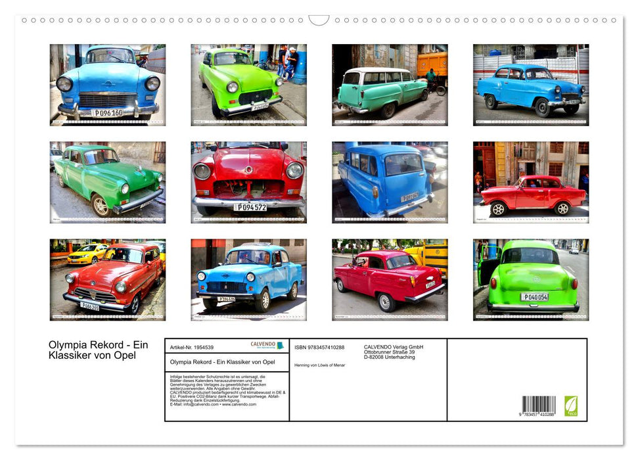Screen dimensions: 638x460
Task: Click the blue wagon rear-view photo middle row
Action: tap(388, 180)
